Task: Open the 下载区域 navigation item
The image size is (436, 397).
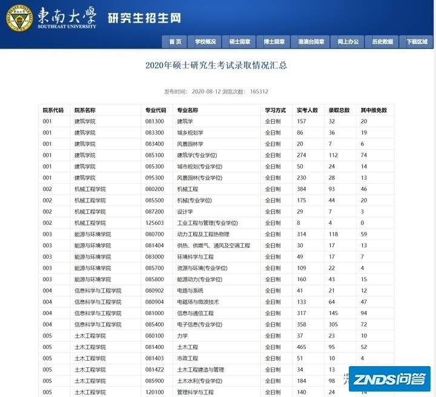Action: [x=417, y=42]
